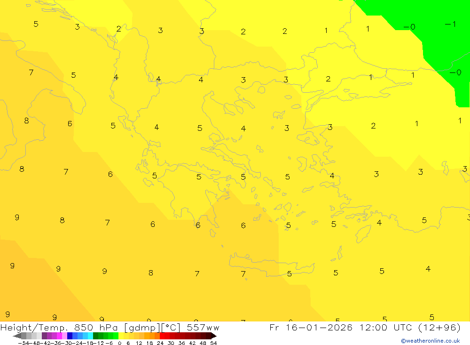Click the '42' label on the legend scale
Image resolution: width=470 pixels, height=345 pixels.
192,343
